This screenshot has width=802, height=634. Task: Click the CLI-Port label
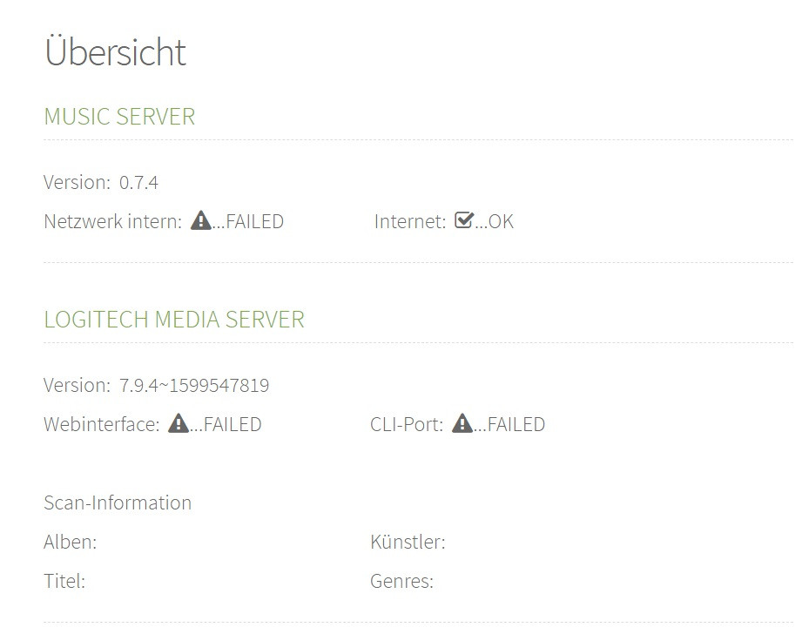407,425
